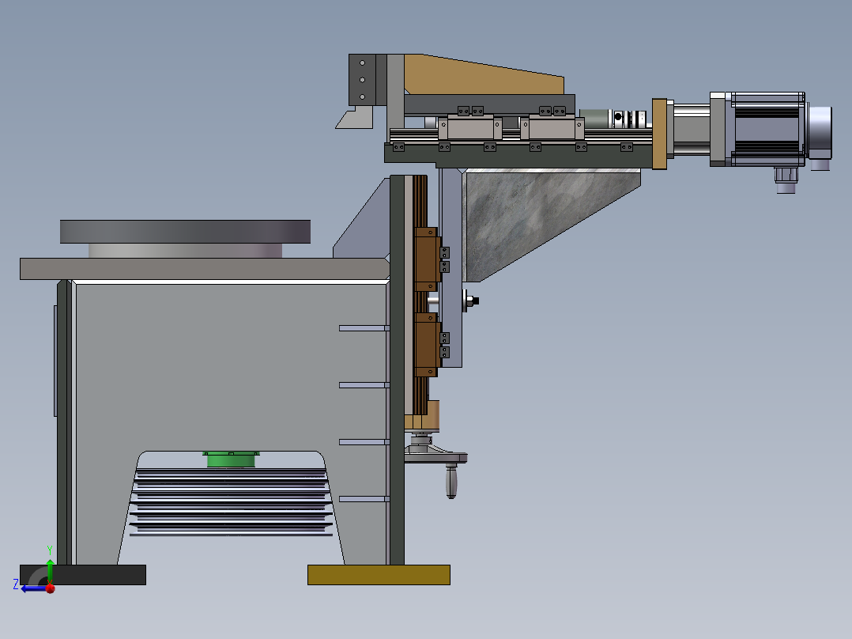Select the left horizontal linear guide carriage

click(x=470, y=128)
